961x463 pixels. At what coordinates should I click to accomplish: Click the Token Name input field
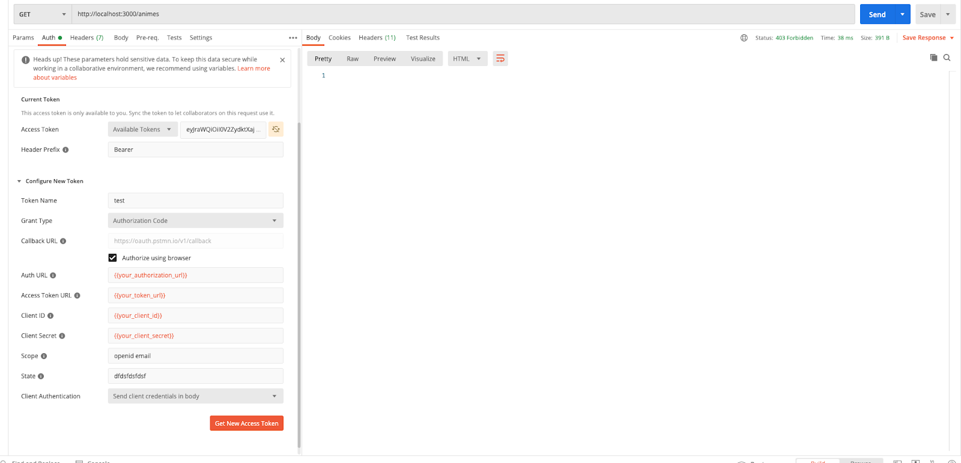(195, 201)
